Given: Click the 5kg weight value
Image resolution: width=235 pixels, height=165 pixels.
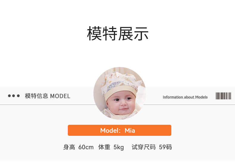Looking at the screenshot, I should pyautogui.click(x=119, y=147).
